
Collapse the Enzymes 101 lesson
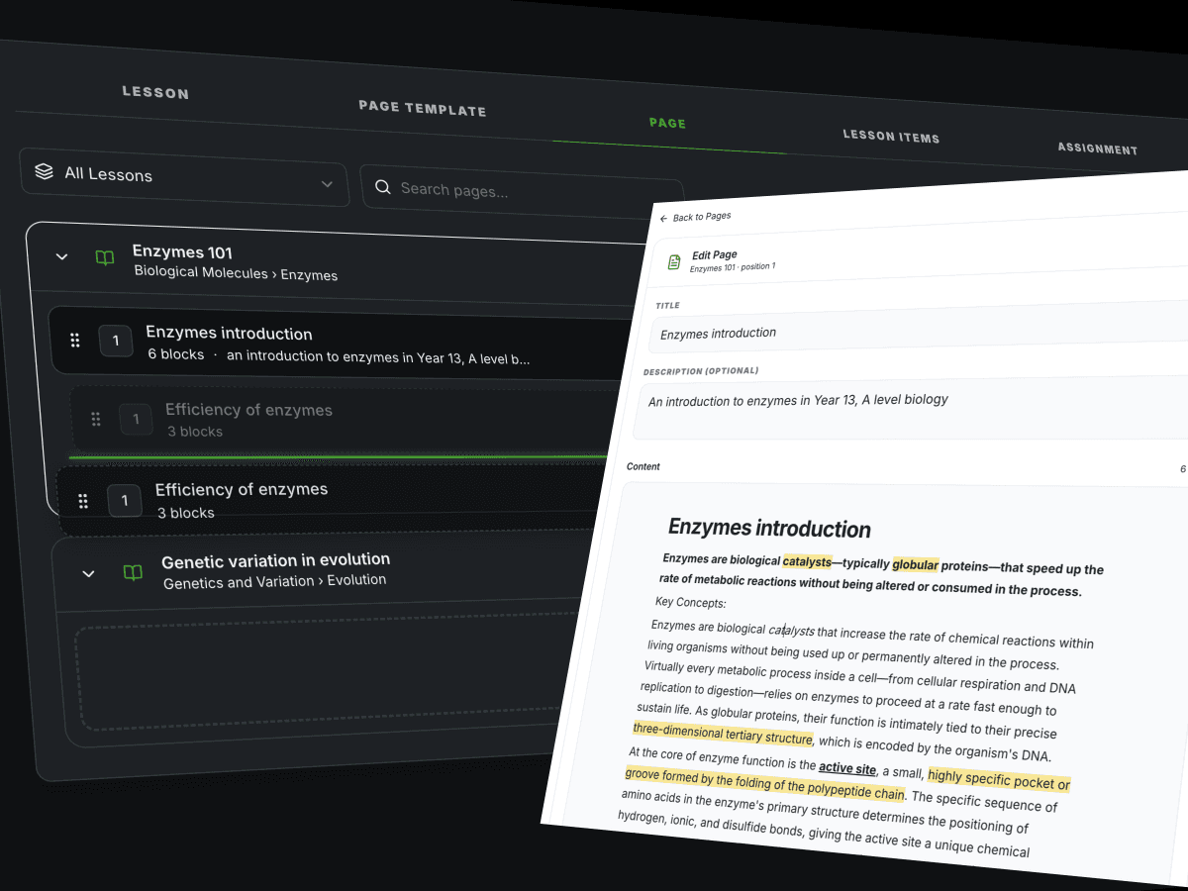pyautogui.click(x=62, y=256)
